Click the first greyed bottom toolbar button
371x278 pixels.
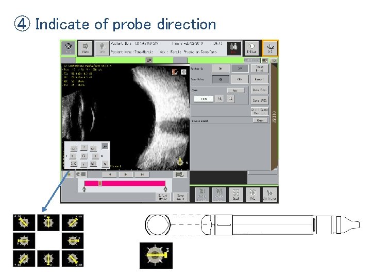tap(202, 195)
